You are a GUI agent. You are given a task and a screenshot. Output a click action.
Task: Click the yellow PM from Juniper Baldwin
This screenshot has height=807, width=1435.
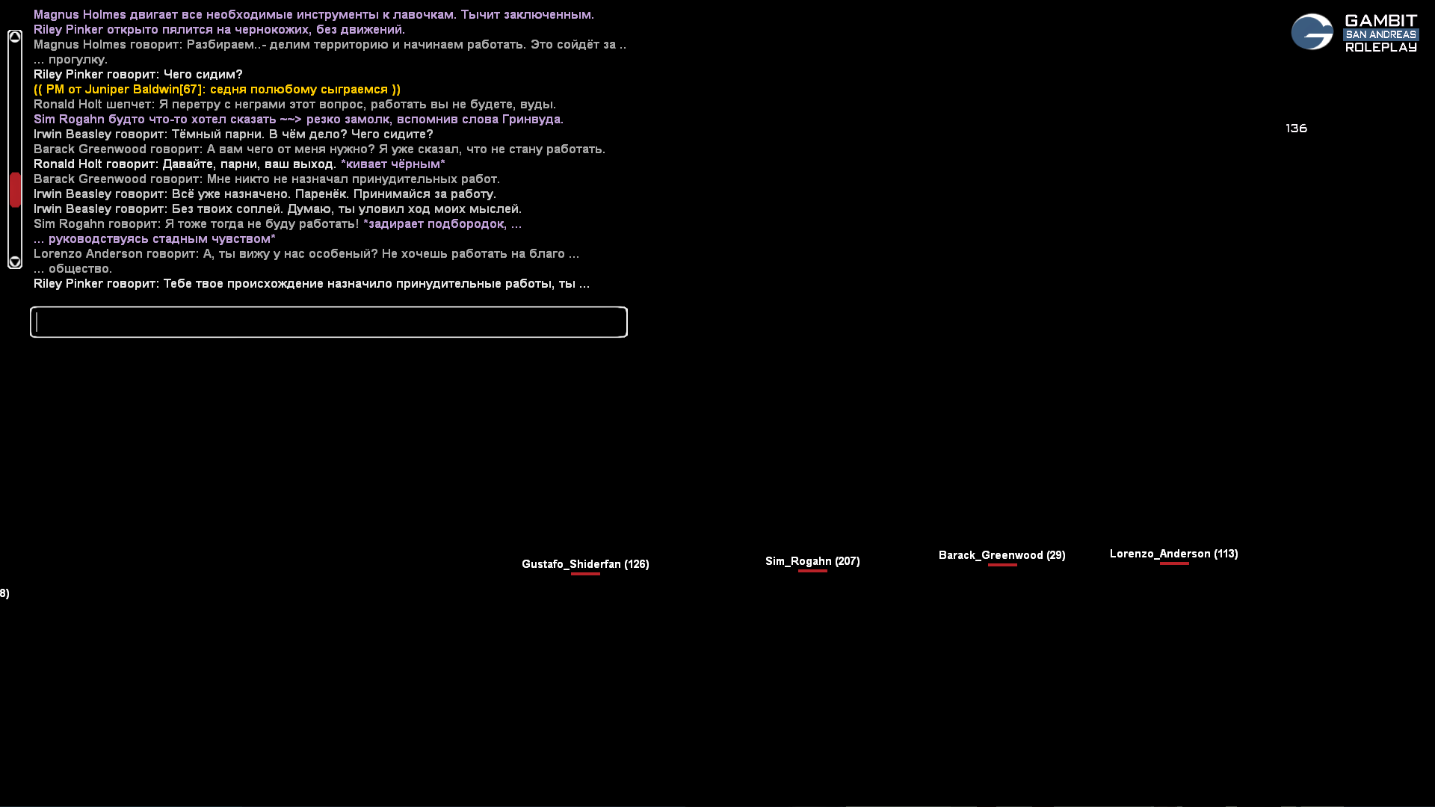[217, 90]
